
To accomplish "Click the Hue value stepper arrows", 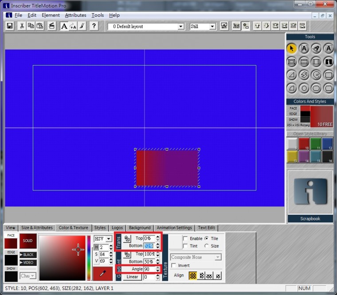I will (111, 247).
